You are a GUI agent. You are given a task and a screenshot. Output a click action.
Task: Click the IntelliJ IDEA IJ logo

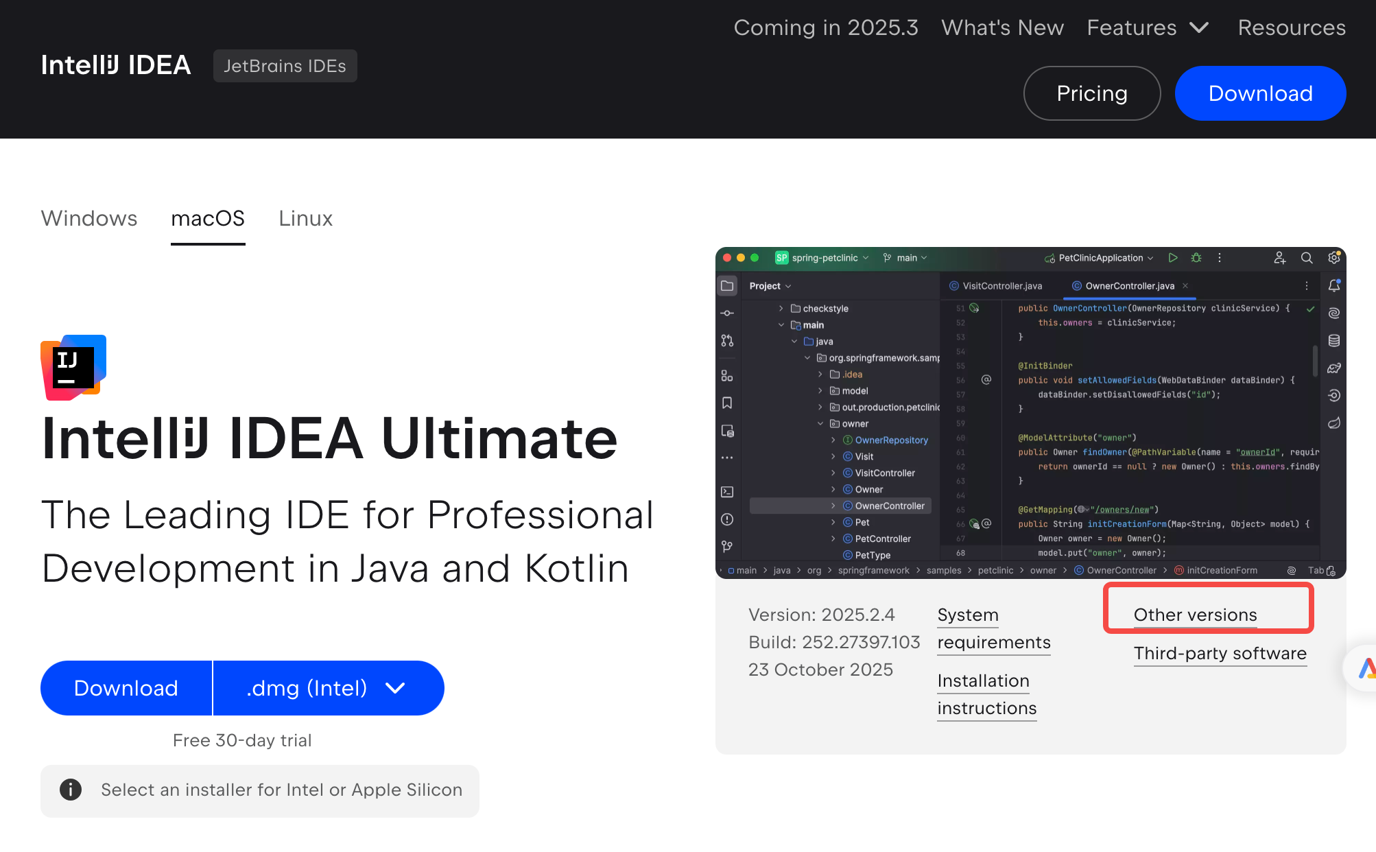pos(73,368)
